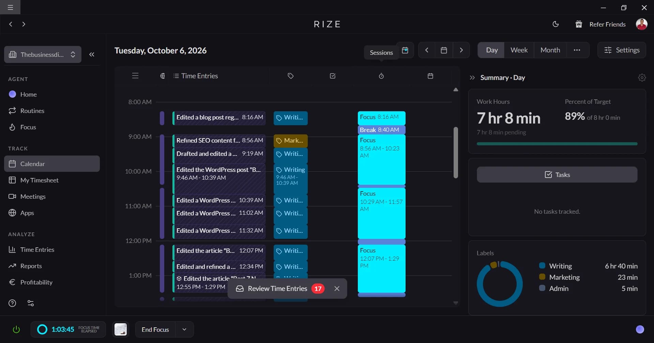The width and height of the screenshot is (654, 343).
Task: Switch to Month view
Action: (x=550, y=50)
